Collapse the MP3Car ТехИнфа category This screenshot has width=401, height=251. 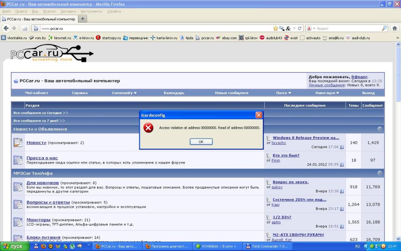[379, 173]
